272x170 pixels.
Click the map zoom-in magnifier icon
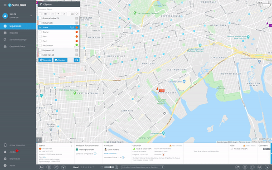(117, 167)
